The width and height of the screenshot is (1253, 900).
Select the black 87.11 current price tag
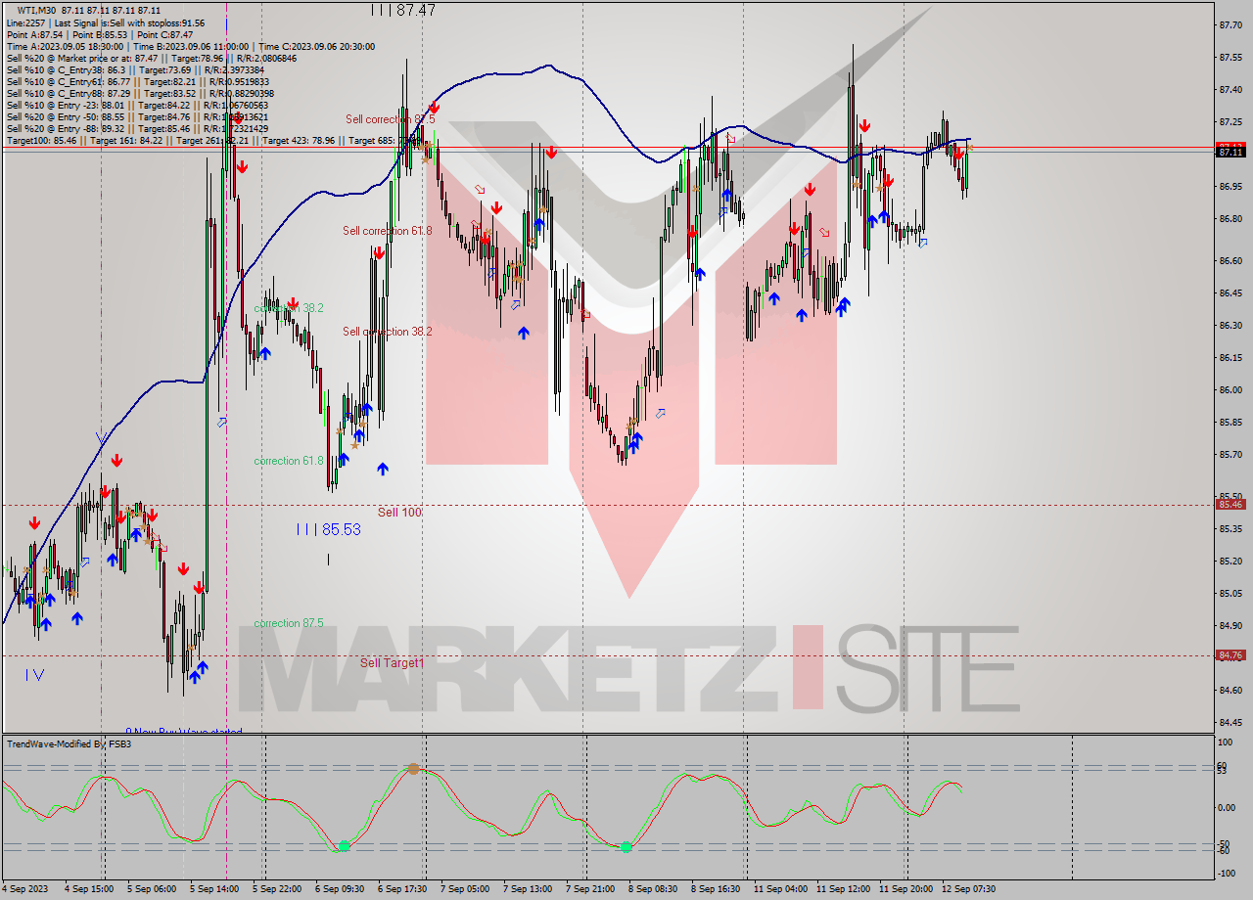[x=1230, y=152]
